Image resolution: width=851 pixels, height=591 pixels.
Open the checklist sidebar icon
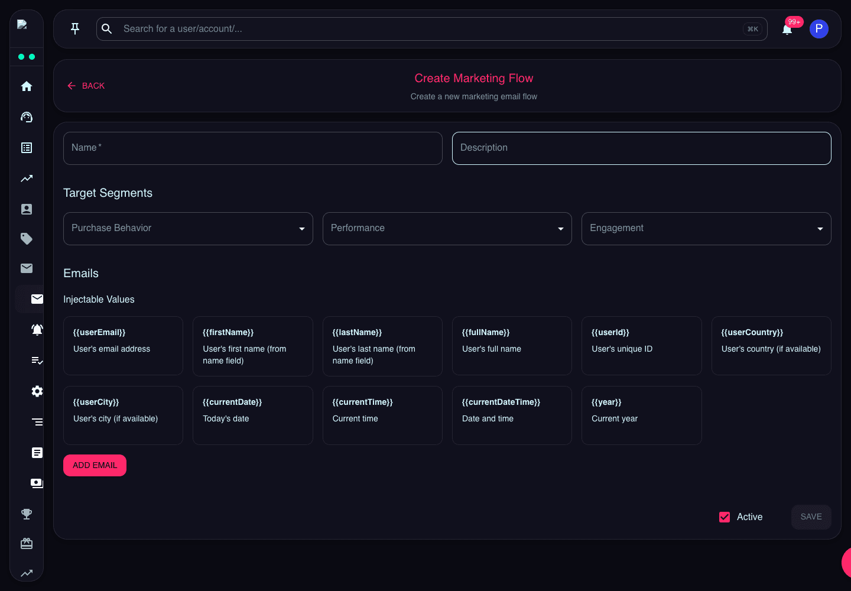[x=37, y=361]
